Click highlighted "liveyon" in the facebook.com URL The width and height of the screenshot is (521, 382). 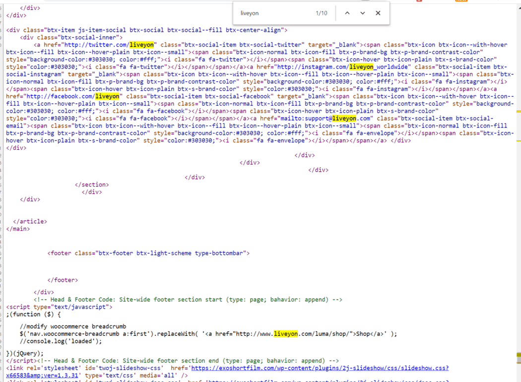(107, 96)
